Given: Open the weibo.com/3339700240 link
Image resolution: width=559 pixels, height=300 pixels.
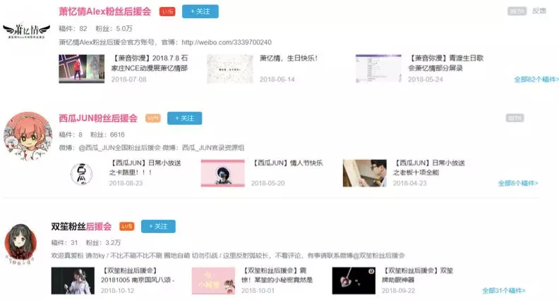Looking at the screenshot, I should coord(227,42).
